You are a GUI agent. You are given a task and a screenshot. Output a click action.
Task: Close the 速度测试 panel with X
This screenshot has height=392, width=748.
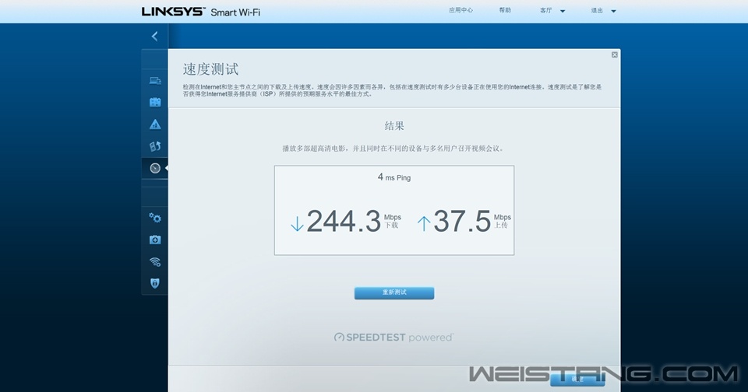(x=615, y=54)
